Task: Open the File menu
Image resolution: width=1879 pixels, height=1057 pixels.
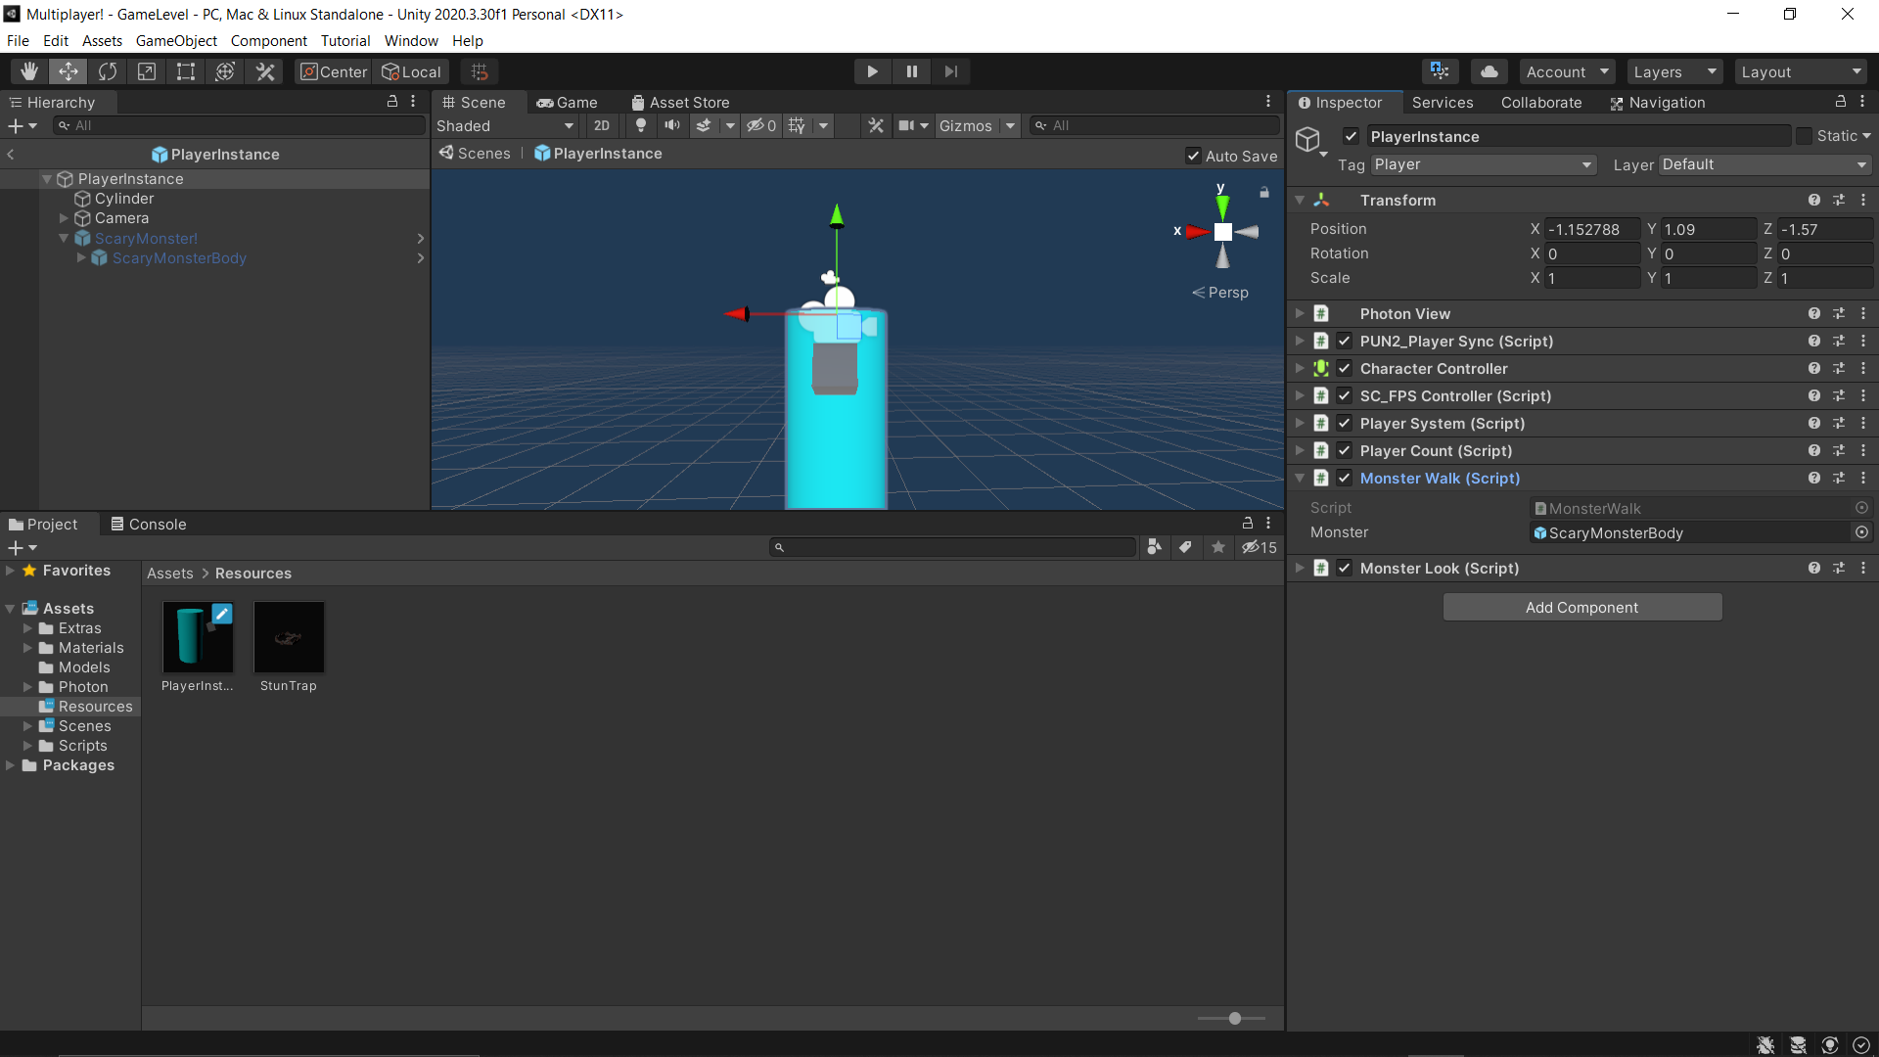Action: 18,41
